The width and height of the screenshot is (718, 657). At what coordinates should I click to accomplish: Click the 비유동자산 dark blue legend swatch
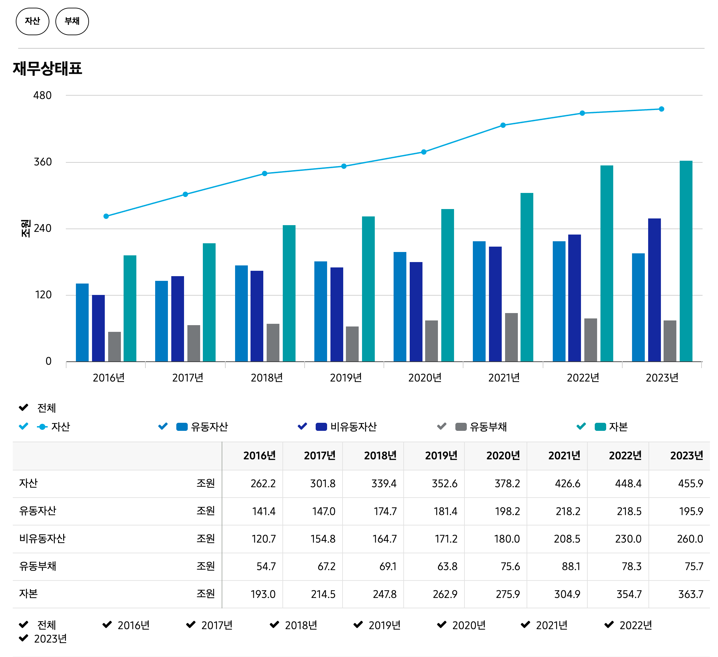(321, 427)
